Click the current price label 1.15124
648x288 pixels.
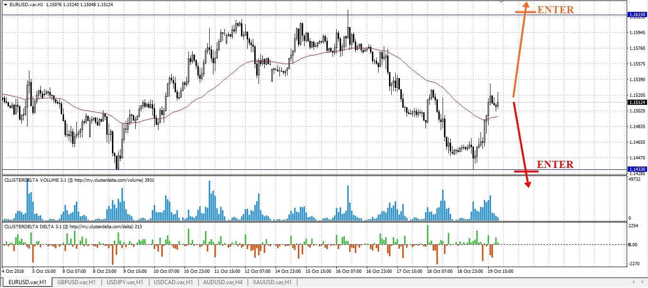click(x=636, y=102)
